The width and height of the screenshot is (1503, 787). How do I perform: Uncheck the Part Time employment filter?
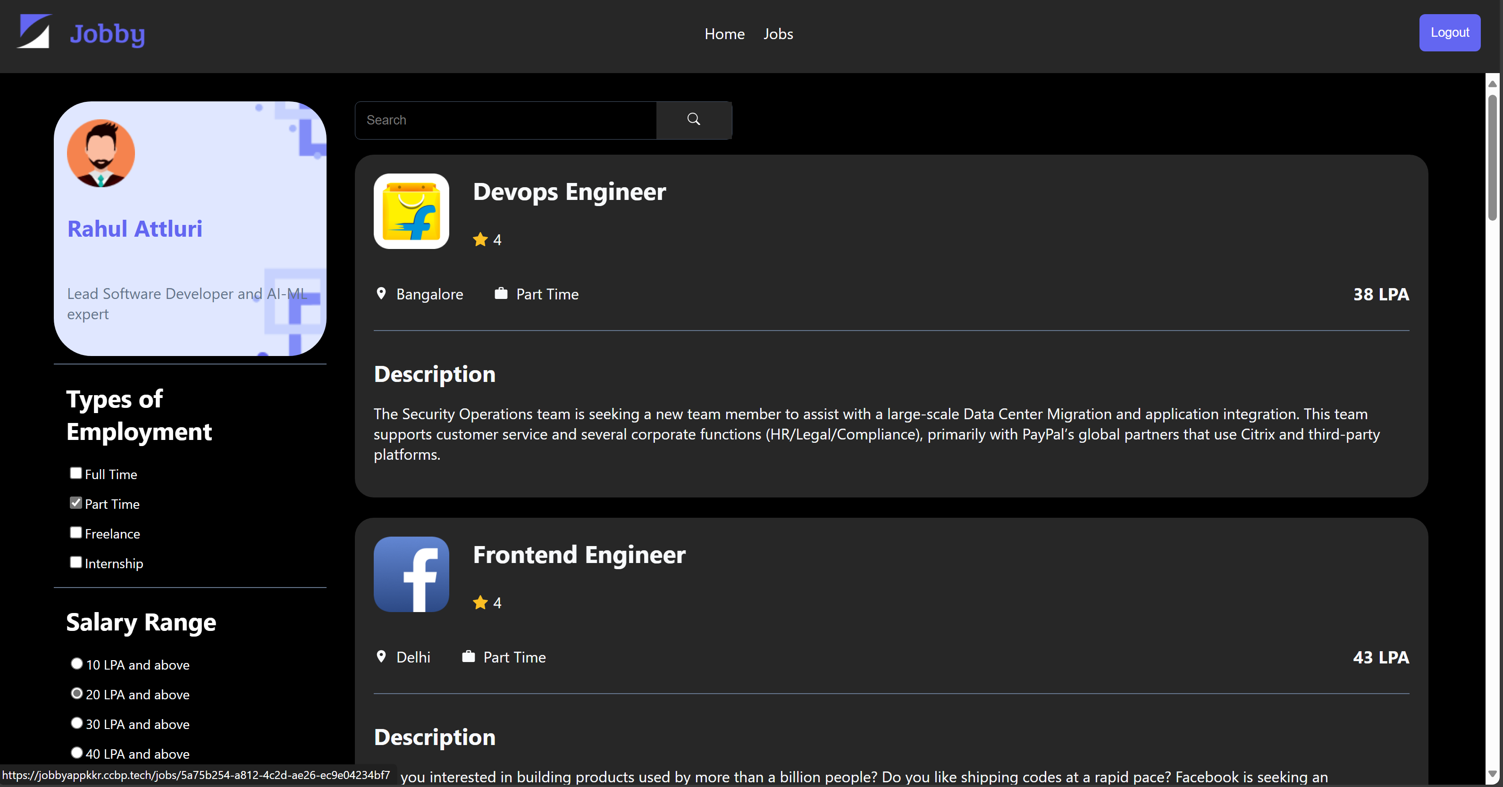[x=76, y=503]
